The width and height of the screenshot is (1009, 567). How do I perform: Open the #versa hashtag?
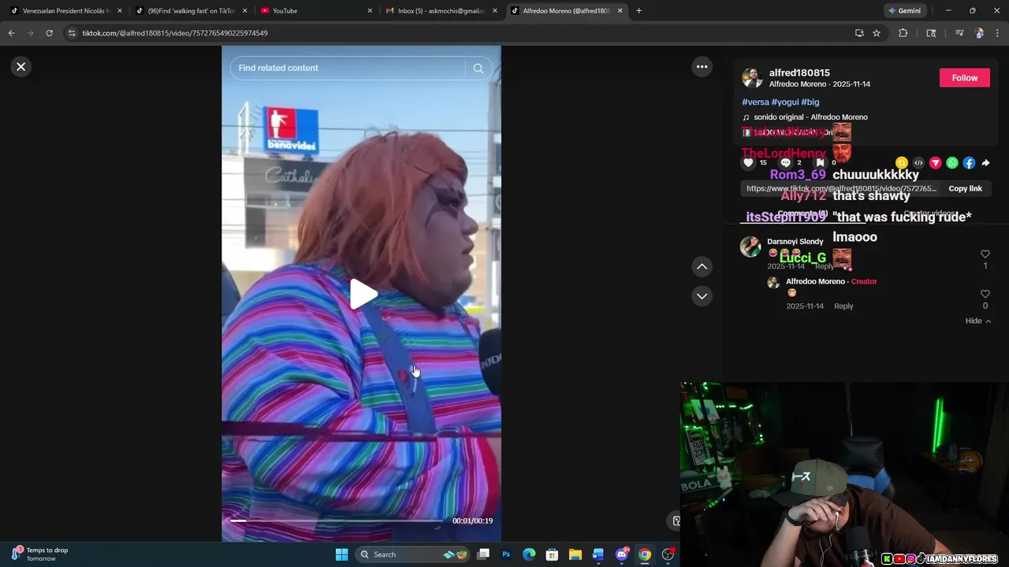pos(755,102)
